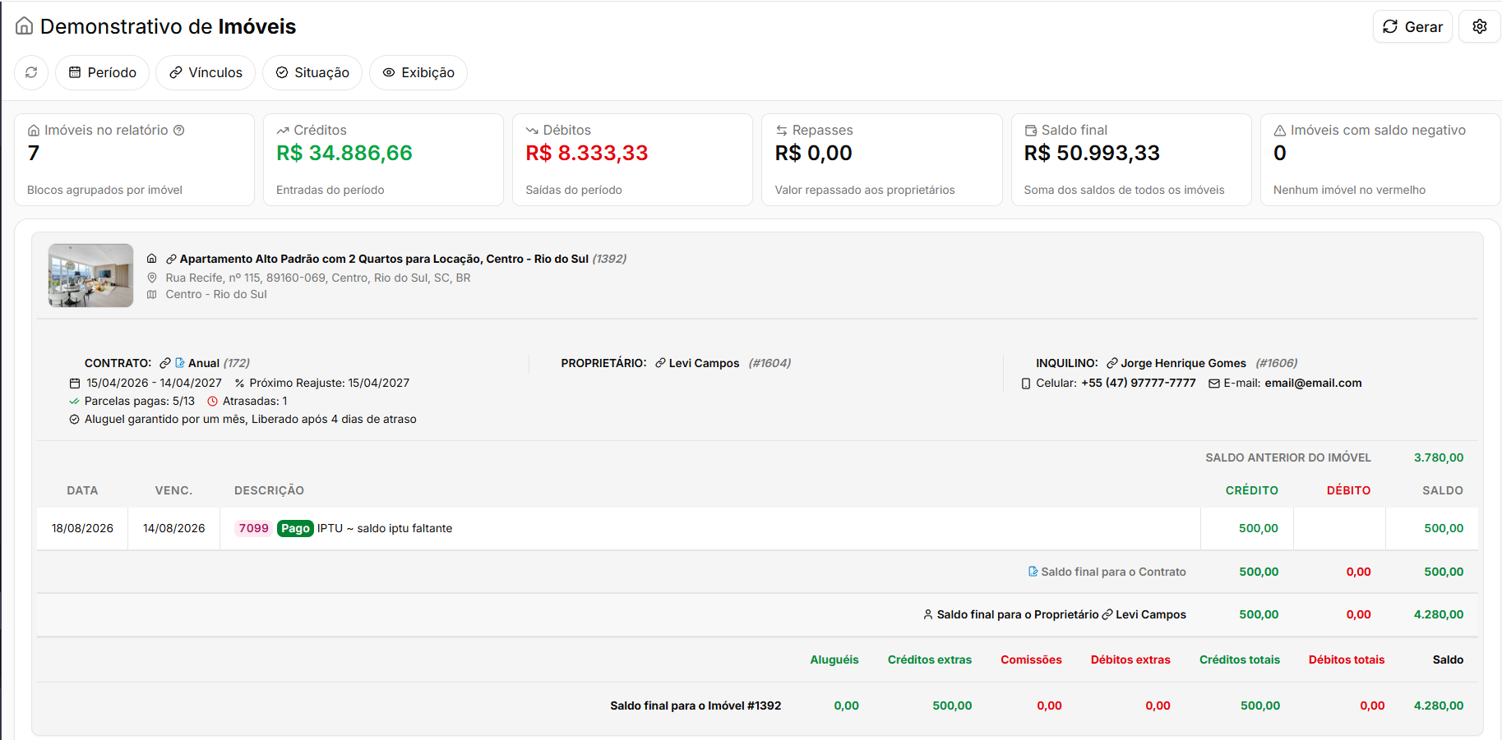Click the help icon beside Imóveis no relatório

[178, 130]
